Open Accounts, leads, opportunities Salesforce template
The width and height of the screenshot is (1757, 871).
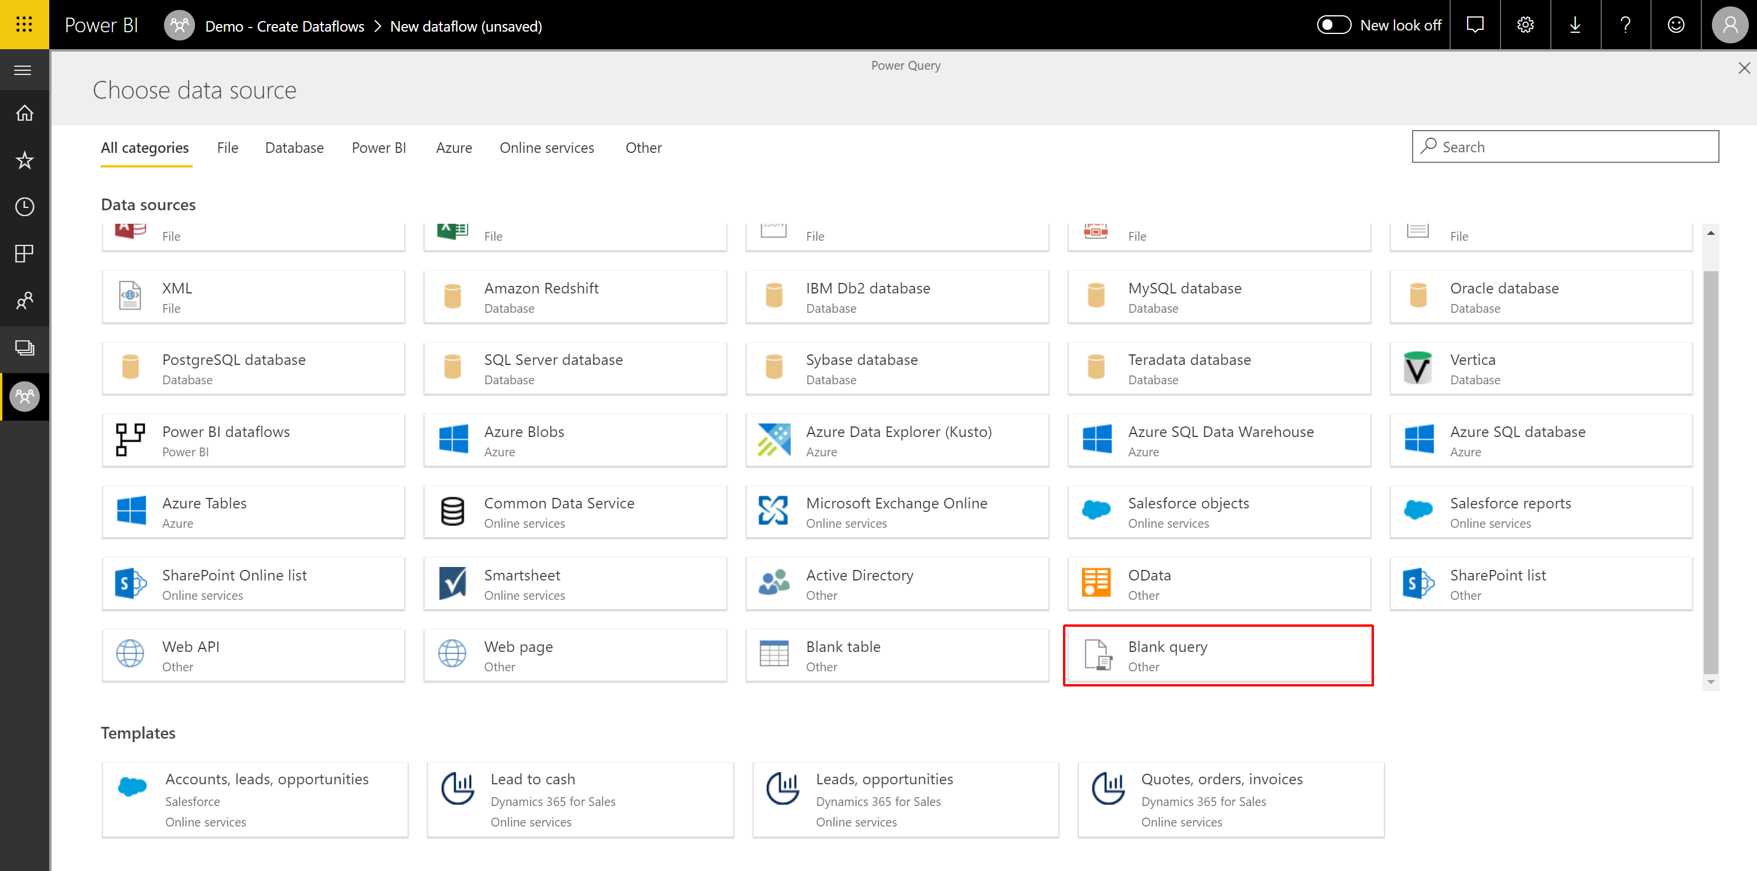coord(255,800)
